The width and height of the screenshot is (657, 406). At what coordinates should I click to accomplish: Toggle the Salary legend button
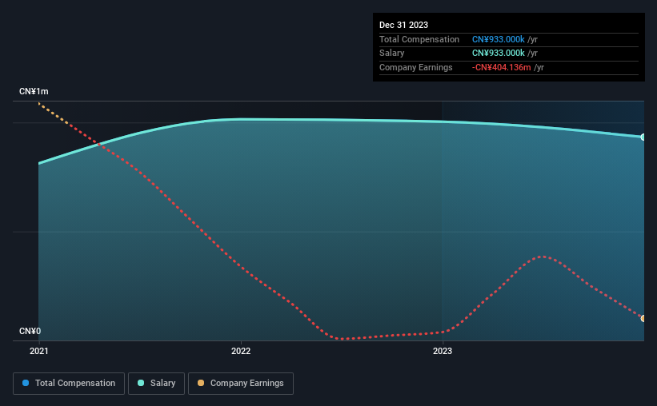tap(156, 384)
